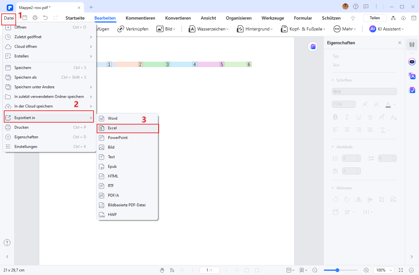Viewport: 419px width, 275px height.
Task: Close the Eigenschaften panel
Action: [x=400, y=43]
